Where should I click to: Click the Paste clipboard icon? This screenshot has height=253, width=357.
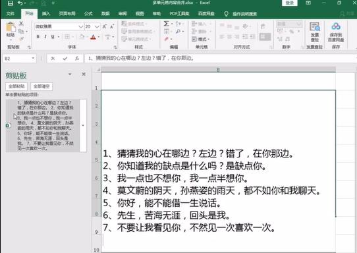[x=11, y=28]
